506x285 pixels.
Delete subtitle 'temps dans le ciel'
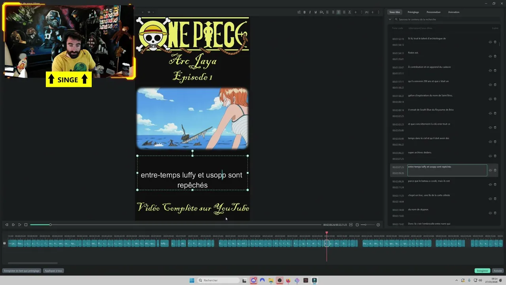(495, 142)
